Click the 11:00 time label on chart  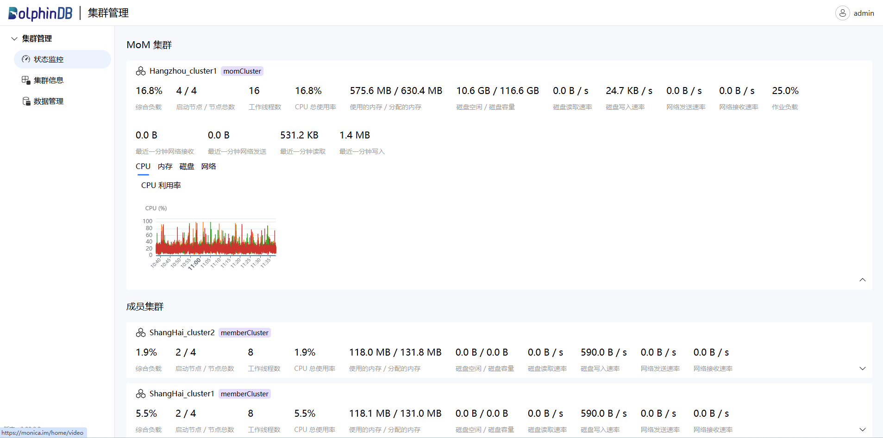pyautogui.click(x=194, y=264)
